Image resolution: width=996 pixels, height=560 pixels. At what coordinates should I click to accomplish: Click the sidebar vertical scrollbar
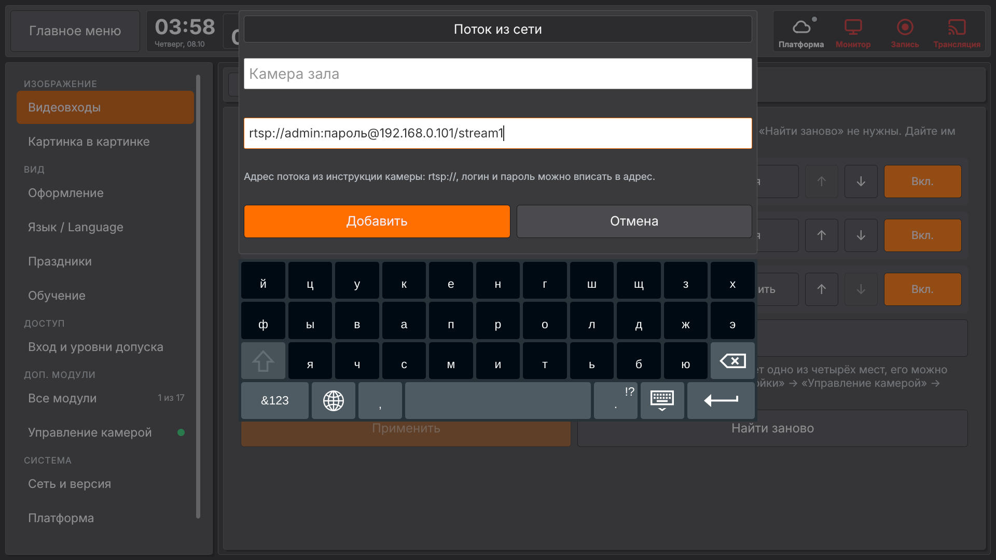pos(198,297)
